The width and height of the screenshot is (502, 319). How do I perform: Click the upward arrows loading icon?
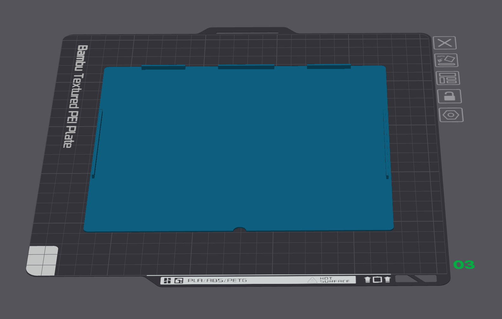[x=377, y=279]
